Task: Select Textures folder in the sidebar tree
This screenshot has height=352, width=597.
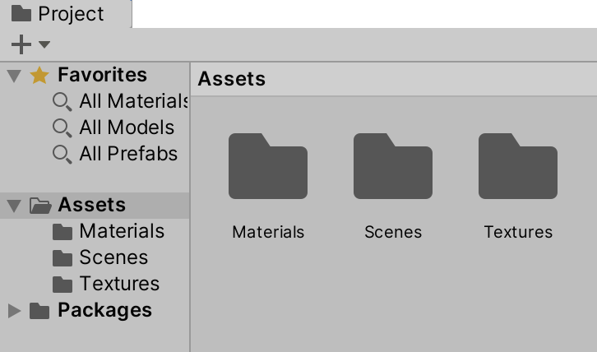Action: 119,284
